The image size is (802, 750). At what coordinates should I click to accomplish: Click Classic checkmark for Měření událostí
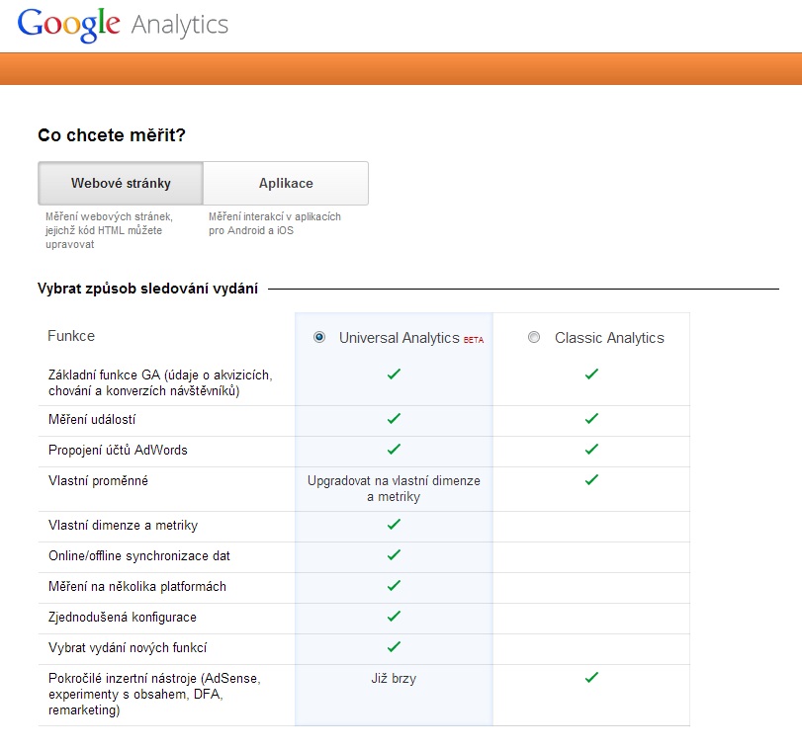[591, 419]
